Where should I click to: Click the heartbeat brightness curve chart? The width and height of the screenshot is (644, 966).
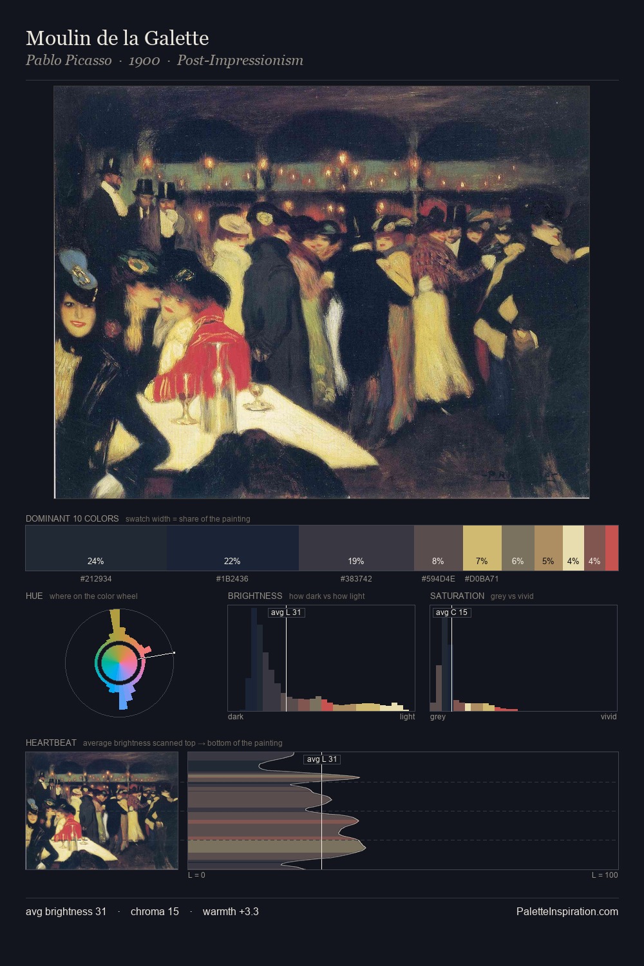[403, 811]
